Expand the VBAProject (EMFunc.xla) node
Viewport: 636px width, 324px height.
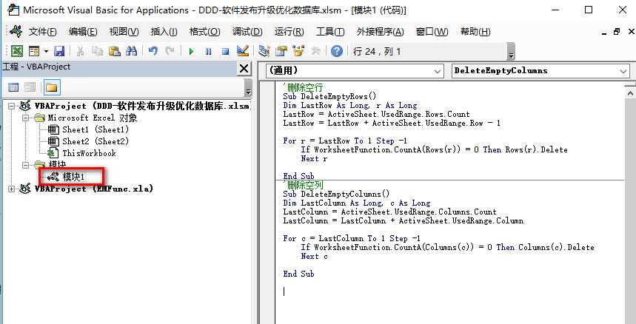(11, 189)
